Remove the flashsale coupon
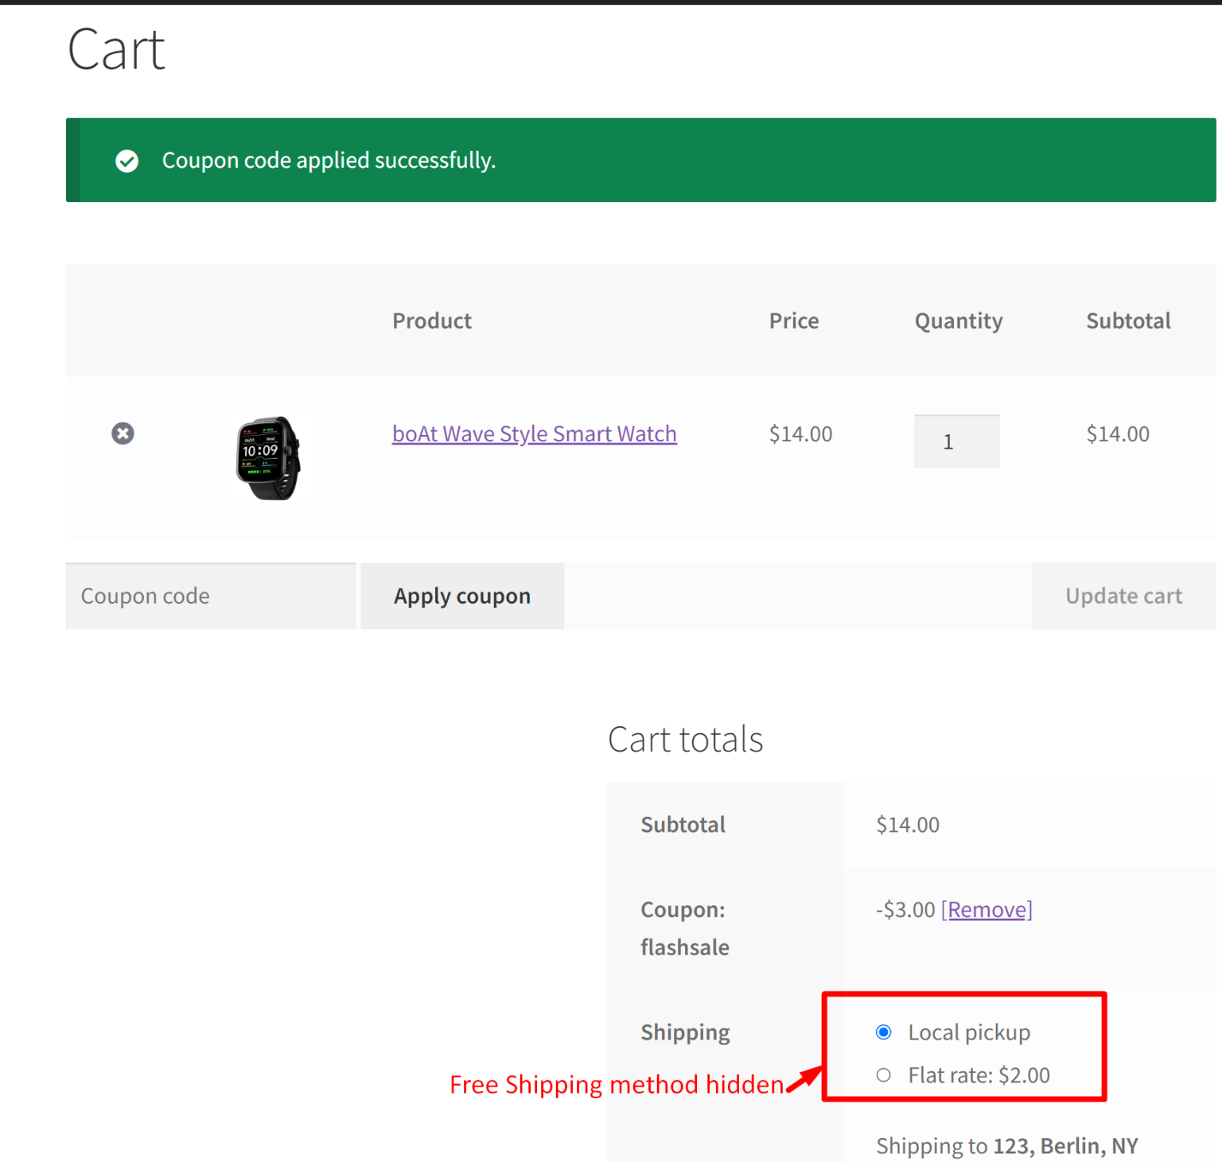The width and height of the screenshot is (1222, 1162). (987, 909)
